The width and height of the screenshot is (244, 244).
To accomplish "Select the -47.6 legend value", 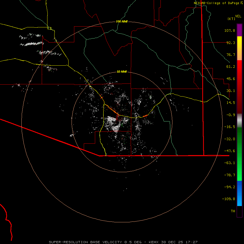I will (230, 151).
